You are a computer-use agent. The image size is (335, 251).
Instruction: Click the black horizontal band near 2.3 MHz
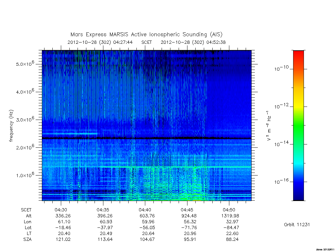point(147,138)
